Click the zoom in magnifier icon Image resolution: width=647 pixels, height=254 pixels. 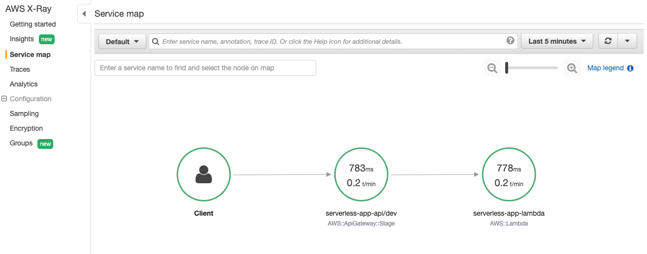coord(572,68)
